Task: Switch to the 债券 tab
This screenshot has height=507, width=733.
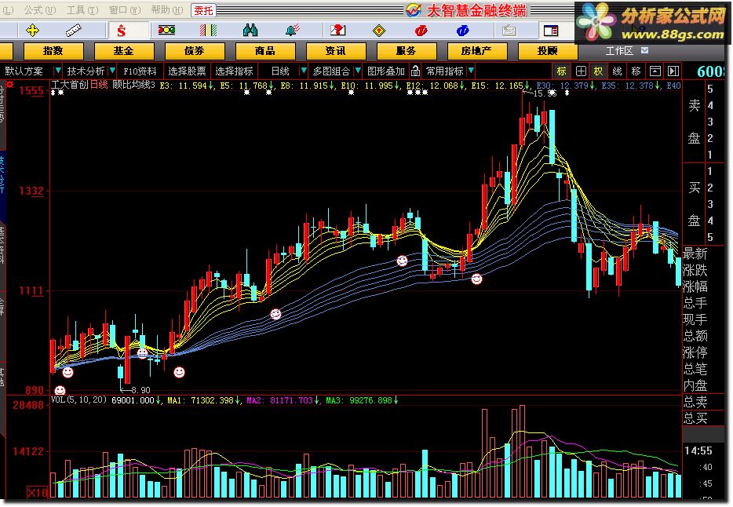Action: pos(195,51)
